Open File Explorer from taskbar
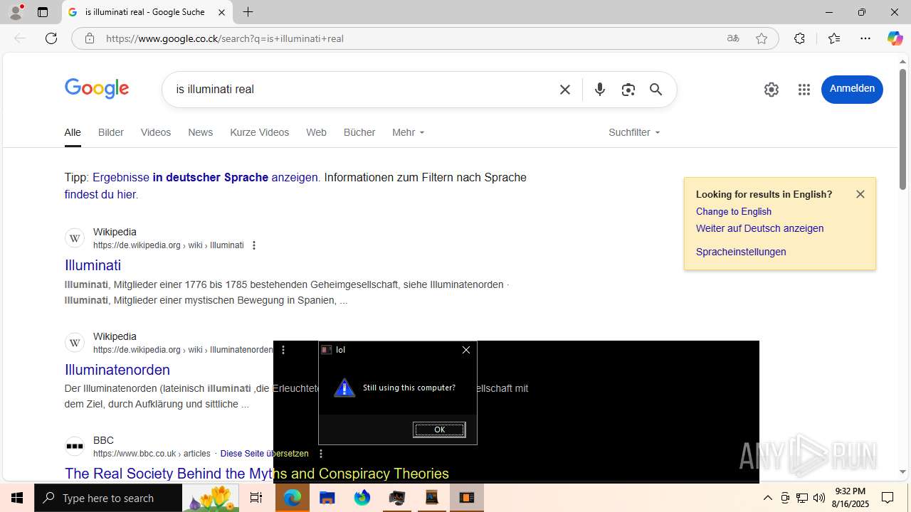The image size is (911, 512). tap(327, 498)
